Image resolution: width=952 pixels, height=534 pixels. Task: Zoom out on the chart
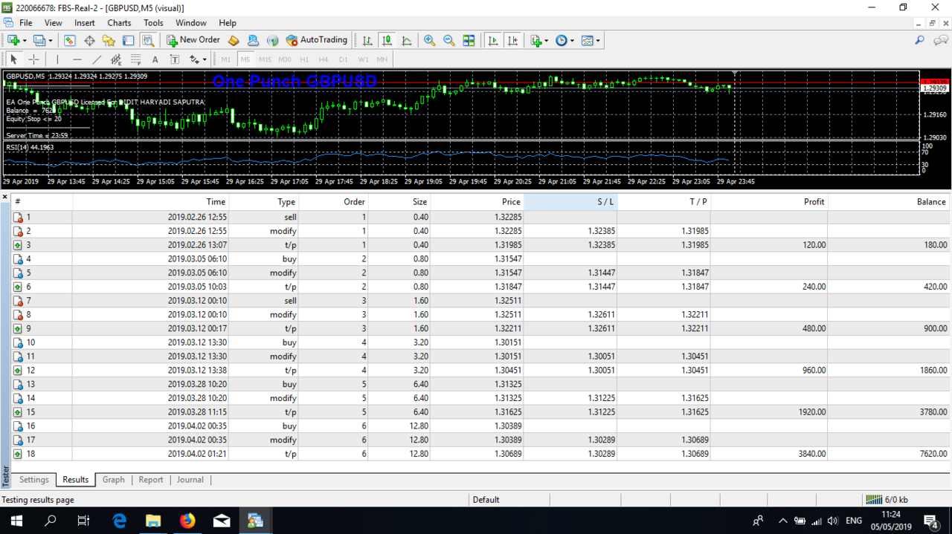tap(449, 40)
